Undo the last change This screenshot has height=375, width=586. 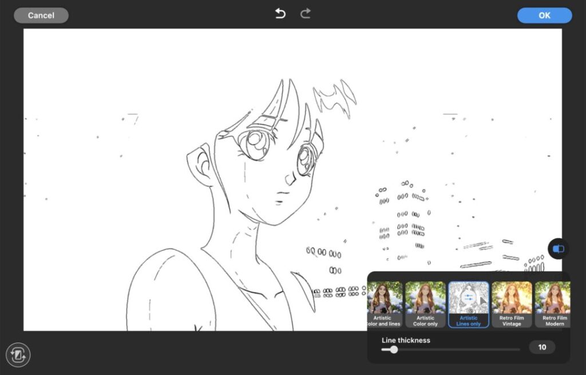(280, 14)
